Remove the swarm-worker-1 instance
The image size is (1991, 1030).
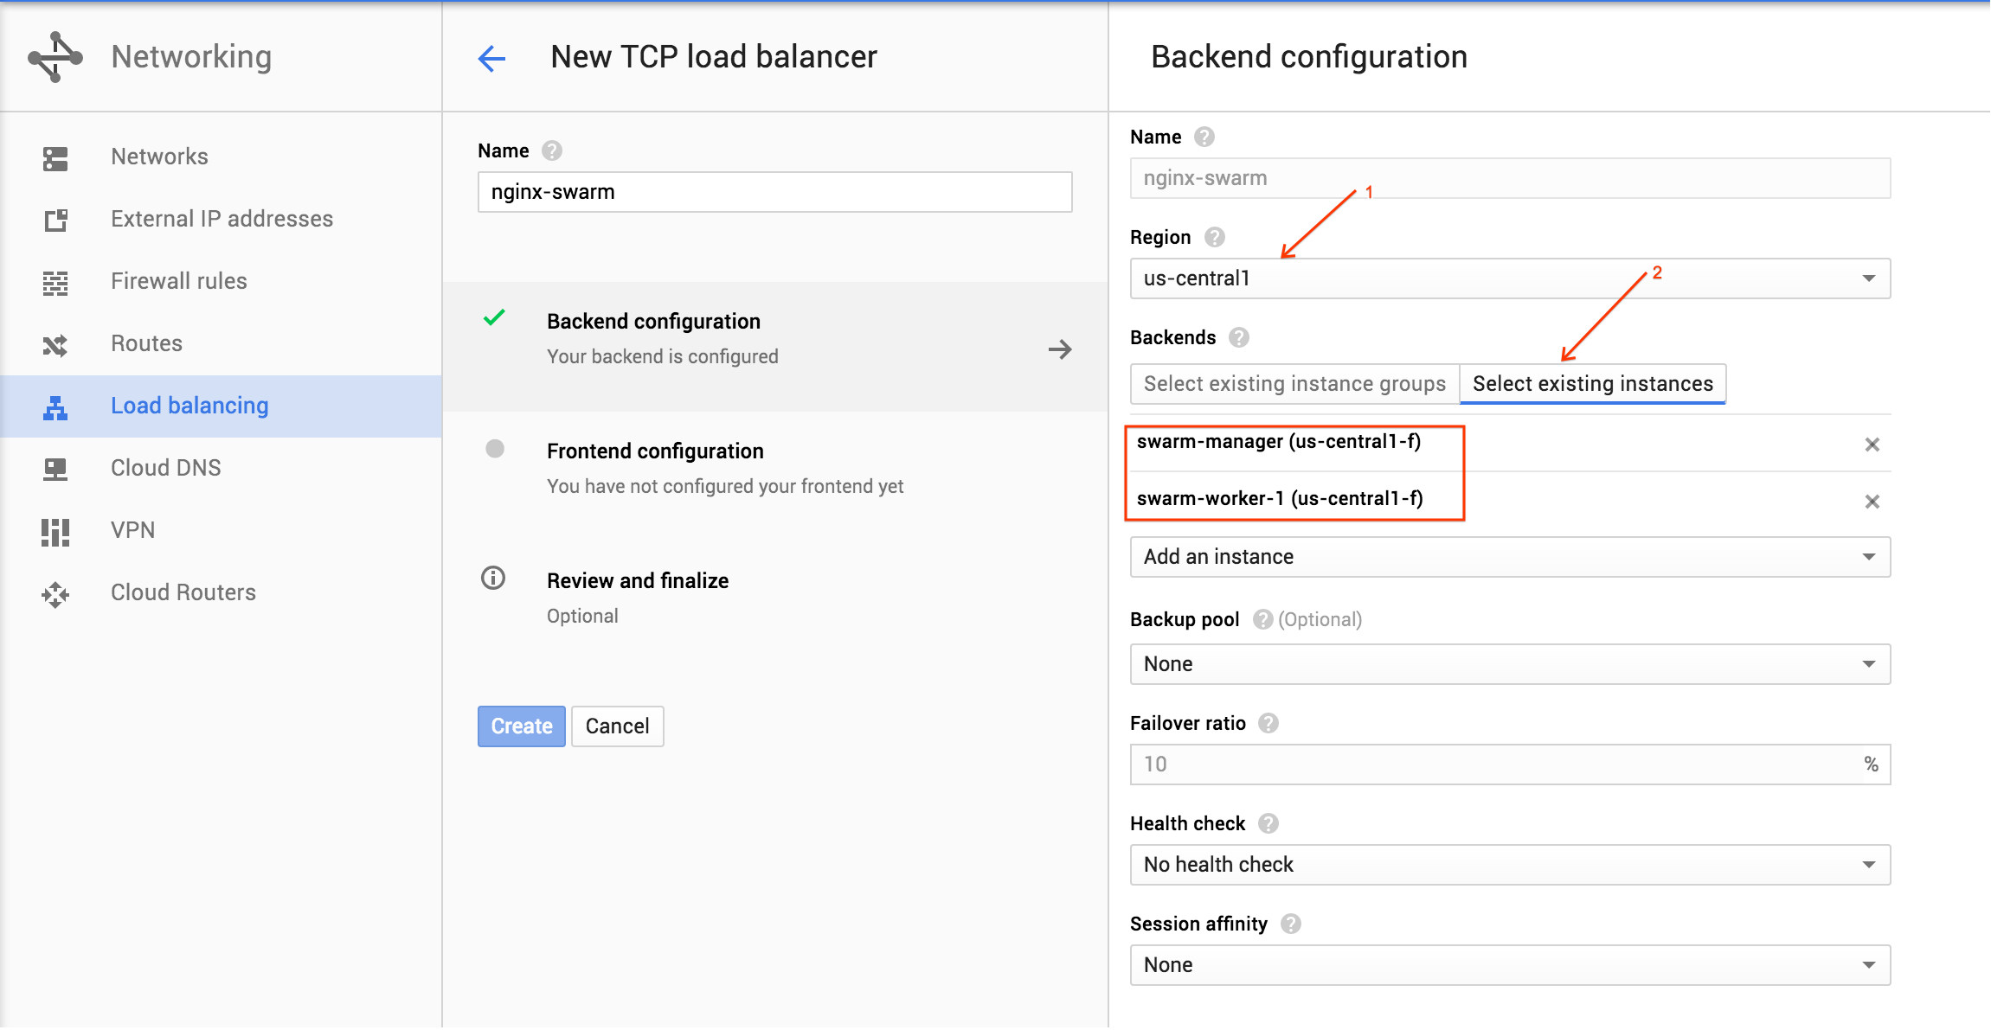[x=1872, y=502]
